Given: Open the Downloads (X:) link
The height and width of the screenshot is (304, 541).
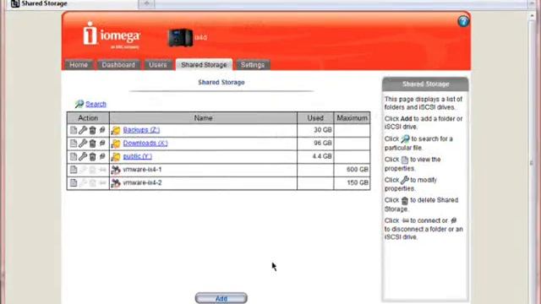Looking at the screenshot, I should 145,143.
